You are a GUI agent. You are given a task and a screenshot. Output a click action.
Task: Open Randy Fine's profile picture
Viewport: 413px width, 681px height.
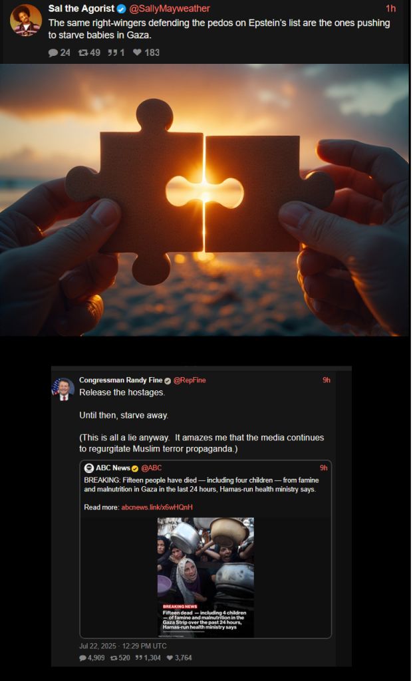tap(63, 389)
